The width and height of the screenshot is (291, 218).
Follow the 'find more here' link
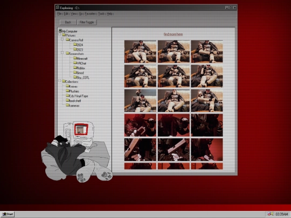coord(173,34)
